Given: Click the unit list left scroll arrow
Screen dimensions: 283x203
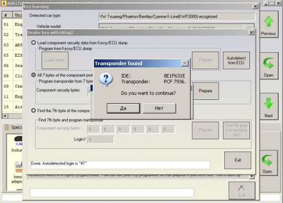Looking at the screenshot, I should tap(5, 116).
